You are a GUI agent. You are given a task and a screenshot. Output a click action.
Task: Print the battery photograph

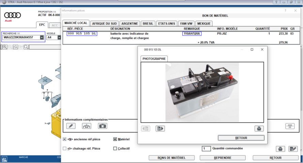(259, 129)
